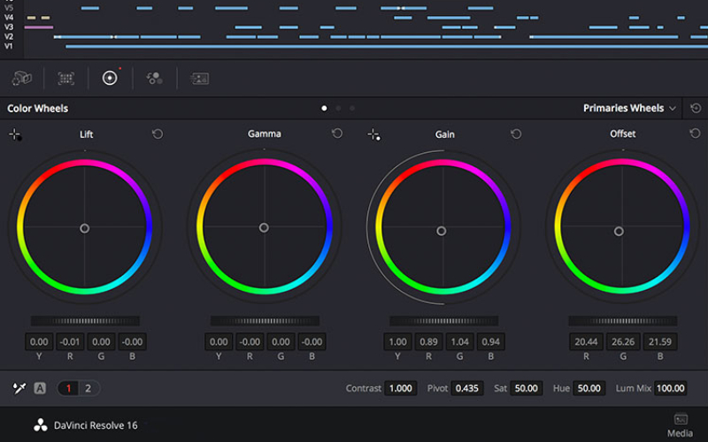This screenshot has width=708, height=442.
Task: Select the first palette page dot
Action: tap(324, 108)
